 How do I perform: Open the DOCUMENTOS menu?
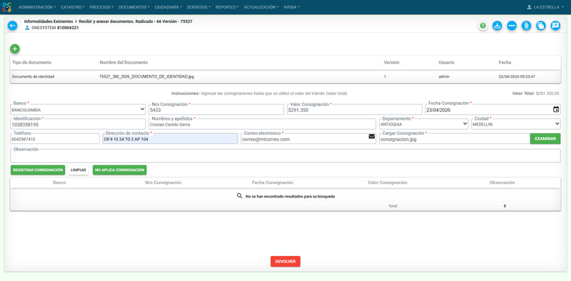point(134,7)
